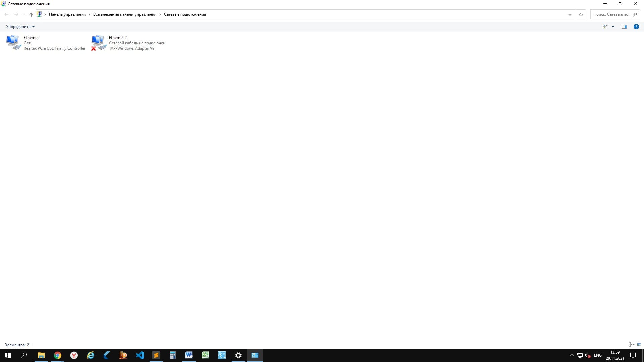Screen dimensions: 644x362
Task: Open Google Chrome from taskbar
Action: click(x=58, y=355)
